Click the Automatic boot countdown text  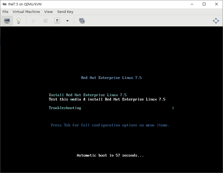click(x=110, y=155)
